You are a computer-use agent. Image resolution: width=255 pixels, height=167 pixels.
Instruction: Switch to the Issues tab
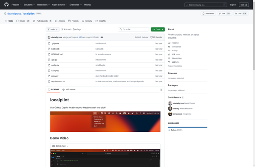click(x=23, y=21)
